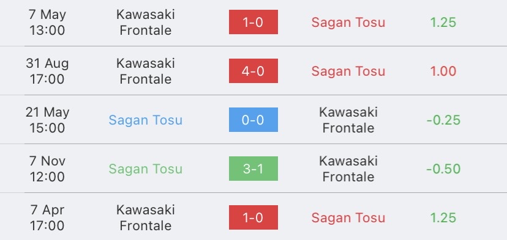The width and height of the screenshot is (507, 240).
Task: Open Kawasaki Frontale in 7 Nov row
Action: click(x=348, y=169)
